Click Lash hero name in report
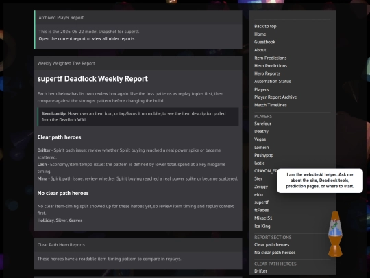Image resolution: width=370 pixels, height=278 pixels. tap(42, 165)
